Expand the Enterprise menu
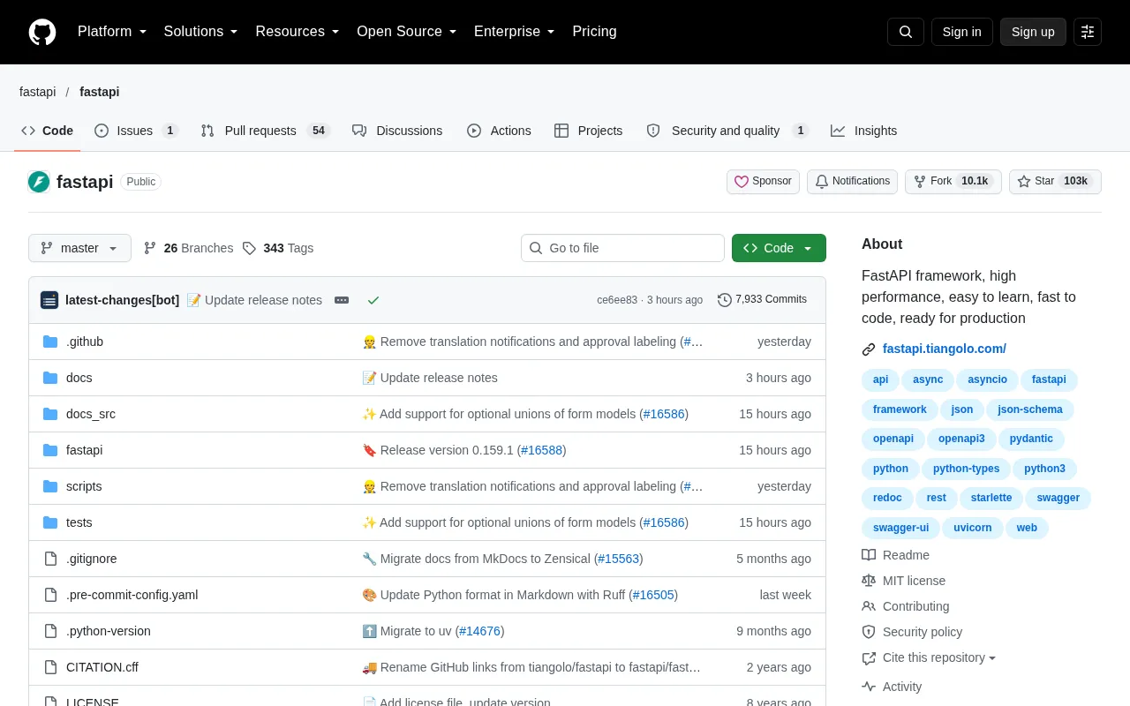 click(x=515, y=32)
